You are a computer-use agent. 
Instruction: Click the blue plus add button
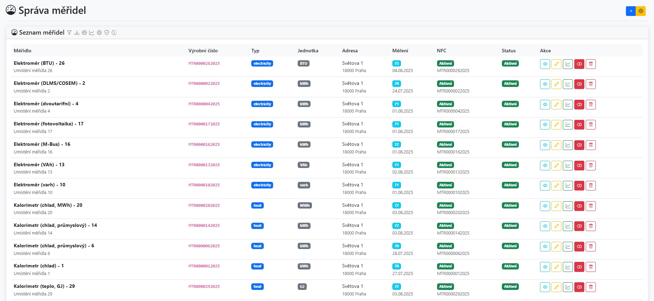coord(631,11)
